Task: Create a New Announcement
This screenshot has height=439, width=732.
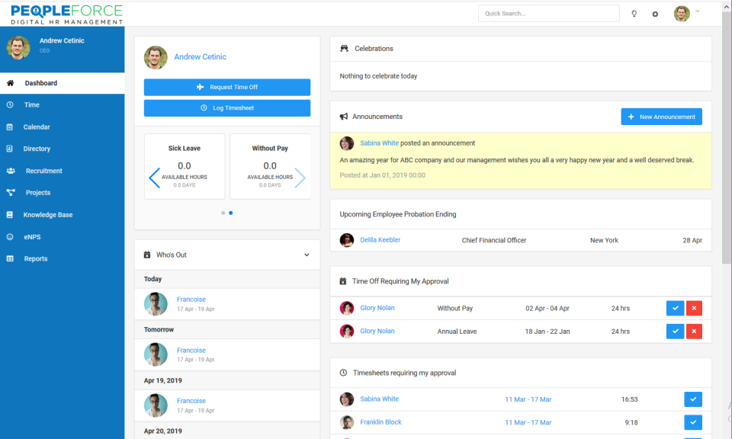Action: [661, 117]
